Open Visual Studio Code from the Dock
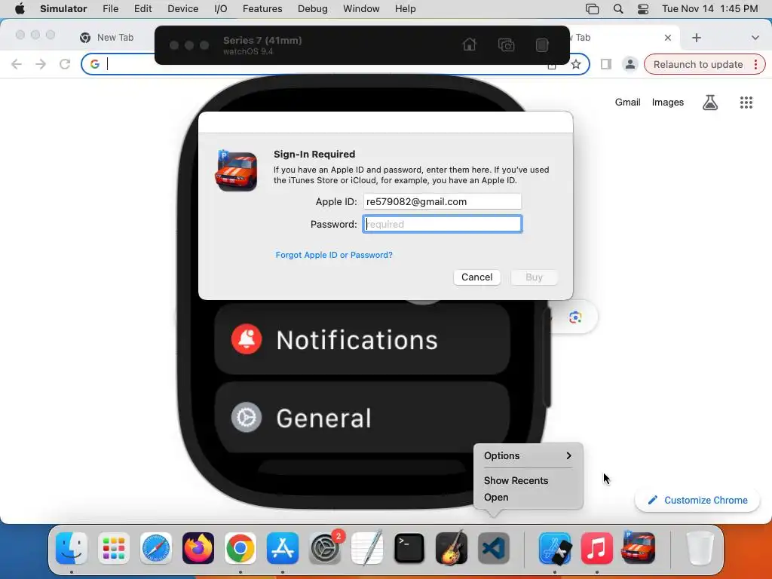Image resolution: width=772 pixels, height=579 pixels. click(x=494, y=548)
